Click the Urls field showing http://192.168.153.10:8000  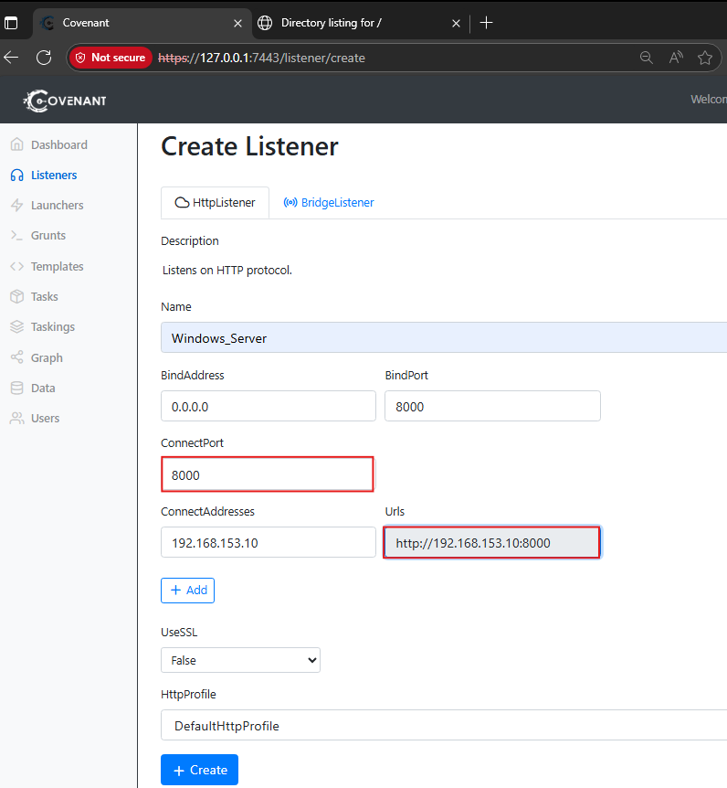[492, 542]
